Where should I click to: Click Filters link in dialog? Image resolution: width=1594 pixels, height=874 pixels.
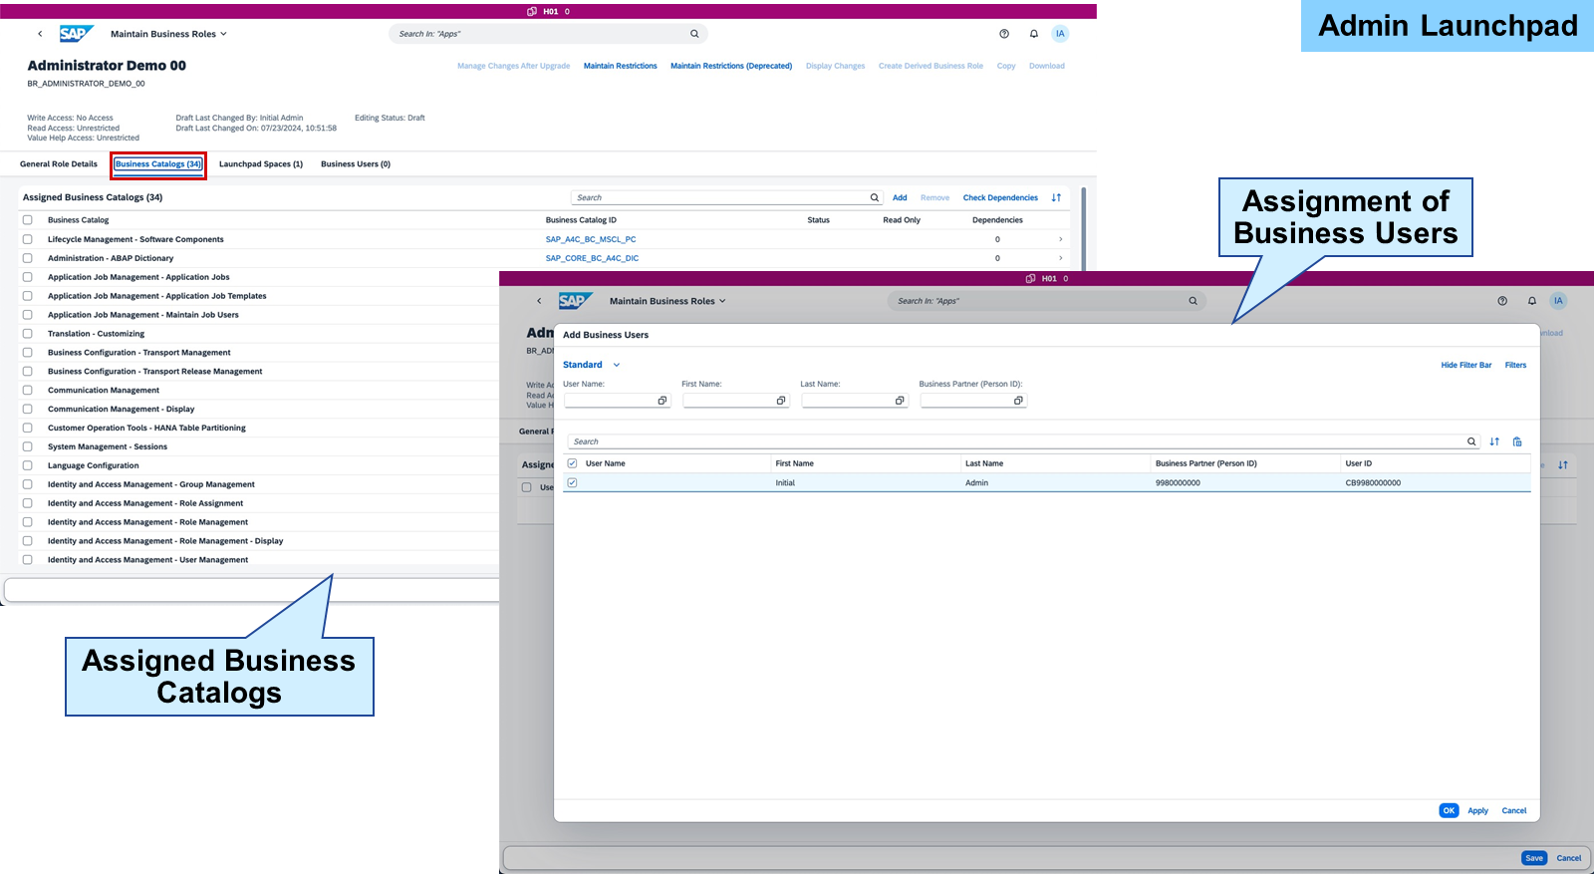pos(1515,365)
